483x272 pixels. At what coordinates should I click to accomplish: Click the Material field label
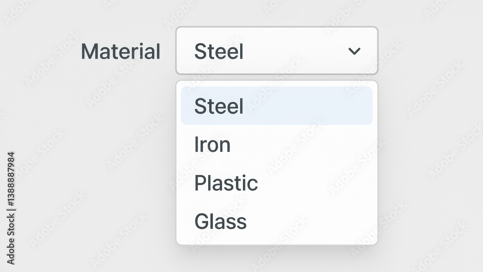(120, 51)
